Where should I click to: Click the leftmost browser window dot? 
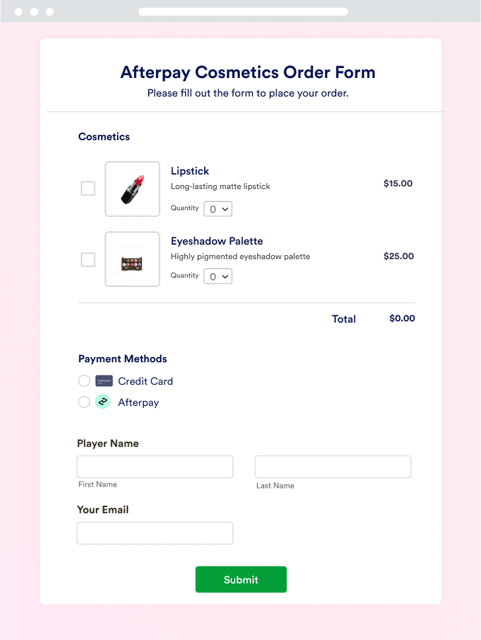tap(18, 11)
